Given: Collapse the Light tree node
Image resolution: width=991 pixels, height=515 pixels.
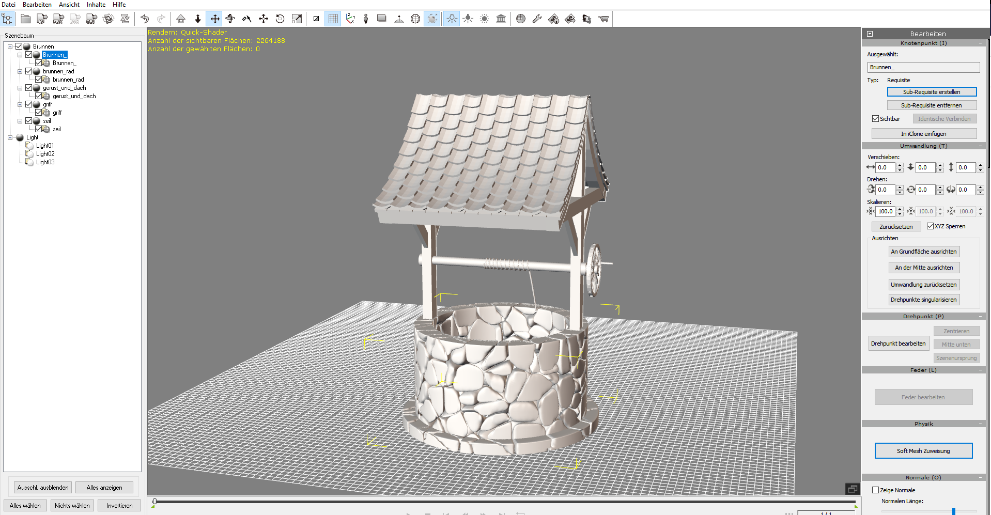Looking at the screenshot, I should tap(10, 137).
